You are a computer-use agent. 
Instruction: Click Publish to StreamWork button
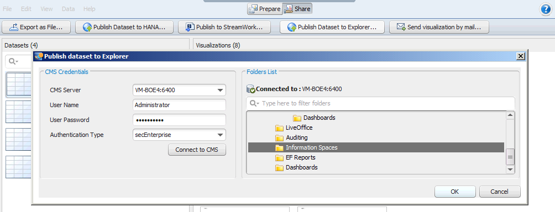[224, 27]
